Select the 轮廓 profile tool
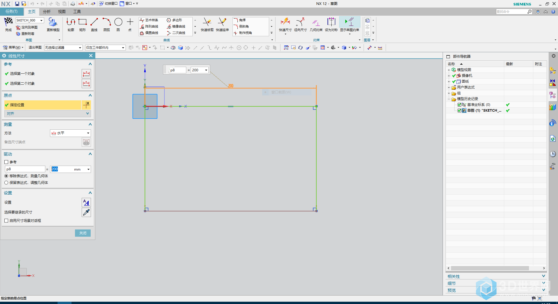 tap(71, 22)
